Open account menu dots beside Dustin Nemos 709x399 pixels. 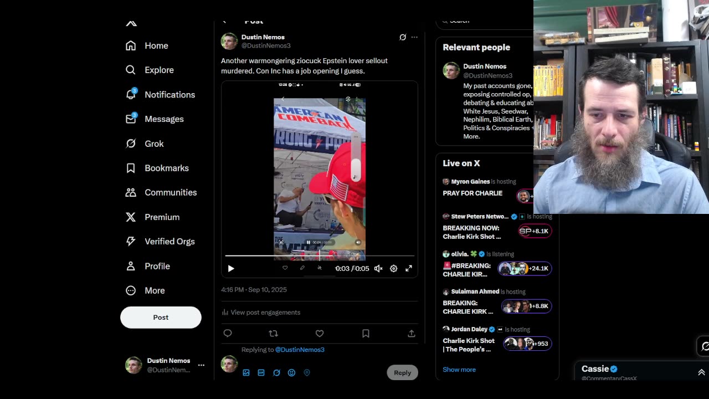[x=201, y=365]
